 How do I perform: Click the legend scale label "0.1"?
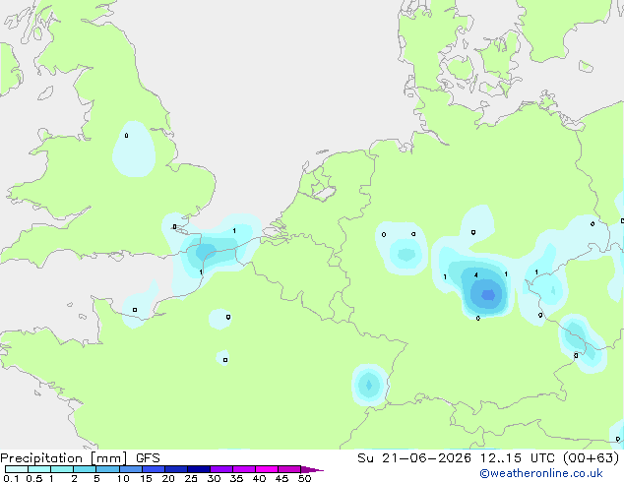point(11,478)
